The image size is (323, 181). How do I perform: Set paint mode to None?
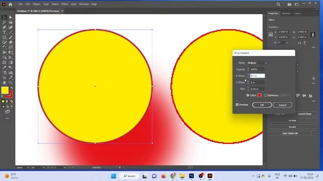12,102
